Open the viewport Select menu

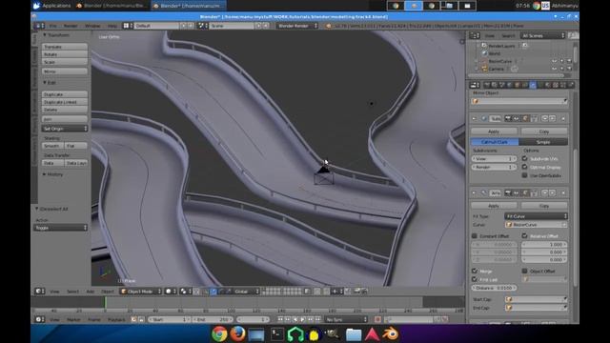coord(72,292)
